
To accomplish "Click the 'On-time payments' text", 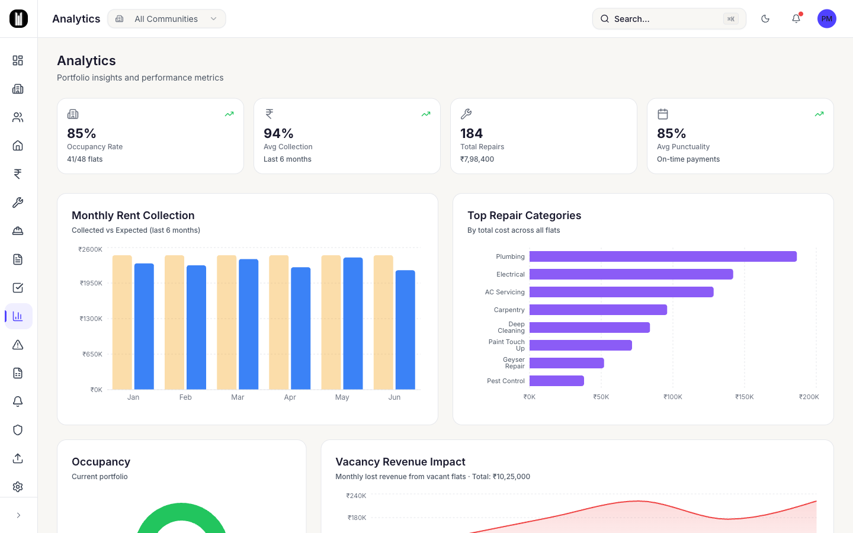I will 688,159.
